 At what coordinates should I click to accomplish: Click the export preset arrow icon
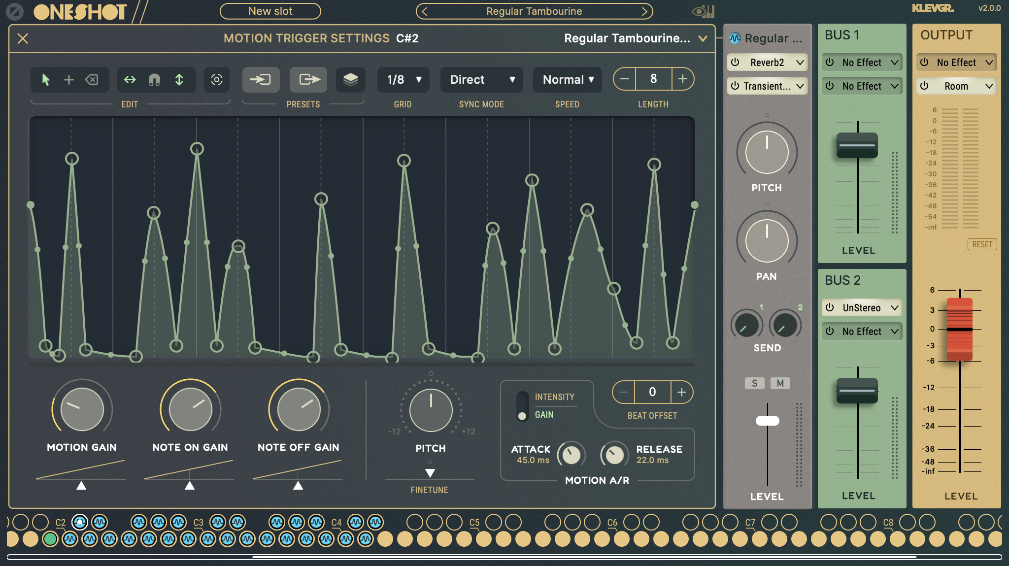pyautogui.click(x=308, y=79)
